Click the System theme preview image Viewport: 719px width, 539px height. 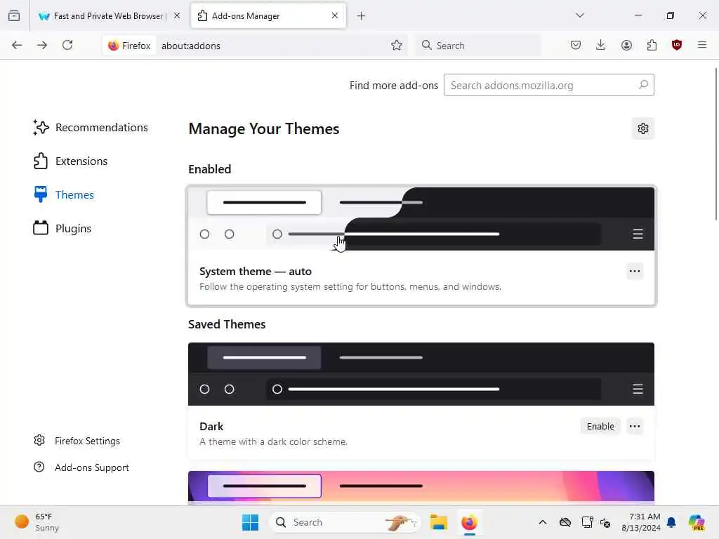click(421, 219)
